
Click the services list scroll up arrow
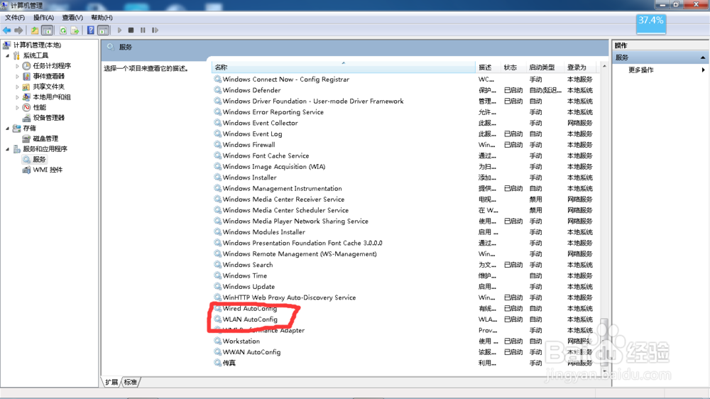pos(604,67)
